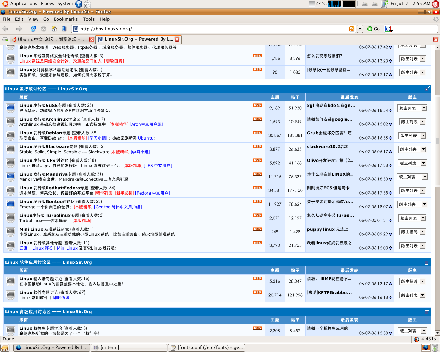Close the Ubuntu中文 论坛 tab
This screenshot has width=440, height=352.
pyautogui.click(x=92, y=40)
